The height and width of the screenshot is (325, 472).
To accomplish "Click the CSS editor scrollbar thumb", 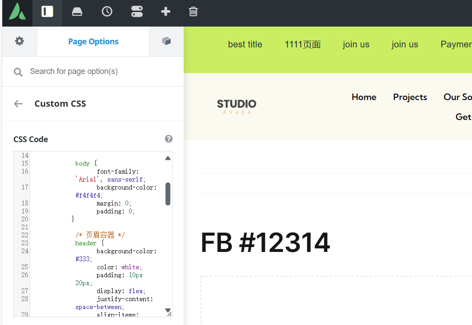I will click(168, 194).
